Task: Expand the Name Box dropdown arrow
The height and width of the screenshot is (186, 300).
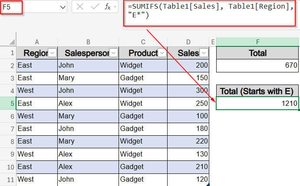Action: [63, 7]
